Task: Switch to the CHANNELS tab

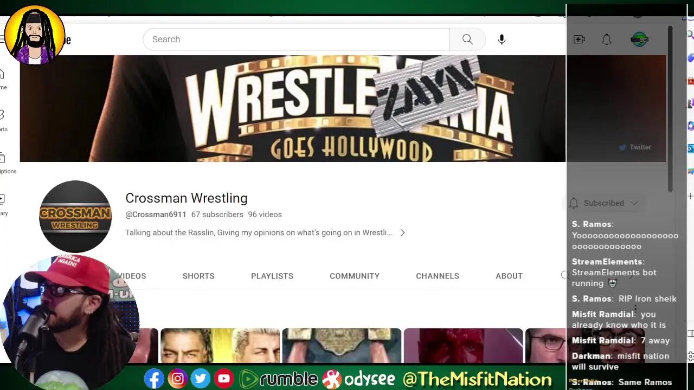Action: pos(438,276)
